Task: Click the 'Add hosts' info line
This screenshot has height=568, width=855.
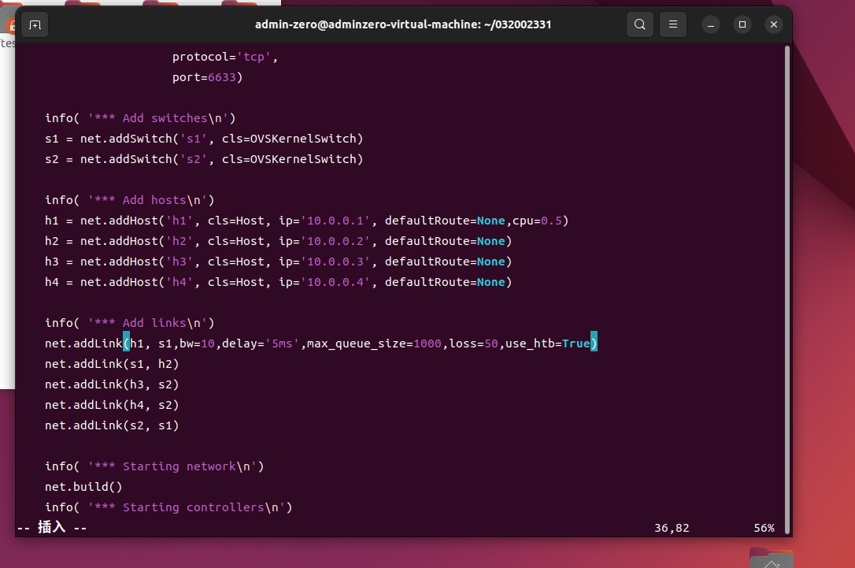Action: click(129, 200)
